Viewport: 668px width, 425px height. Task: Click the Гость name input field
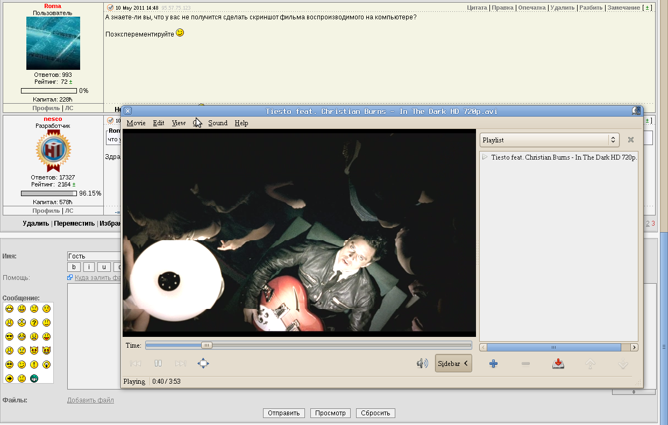[x=94, y=256]
